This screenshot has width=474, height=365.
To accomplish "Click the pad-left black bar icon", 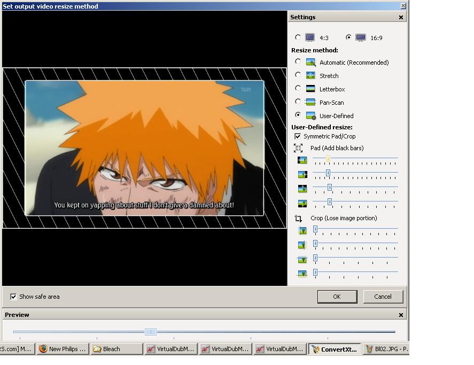I will click(302, 160).
